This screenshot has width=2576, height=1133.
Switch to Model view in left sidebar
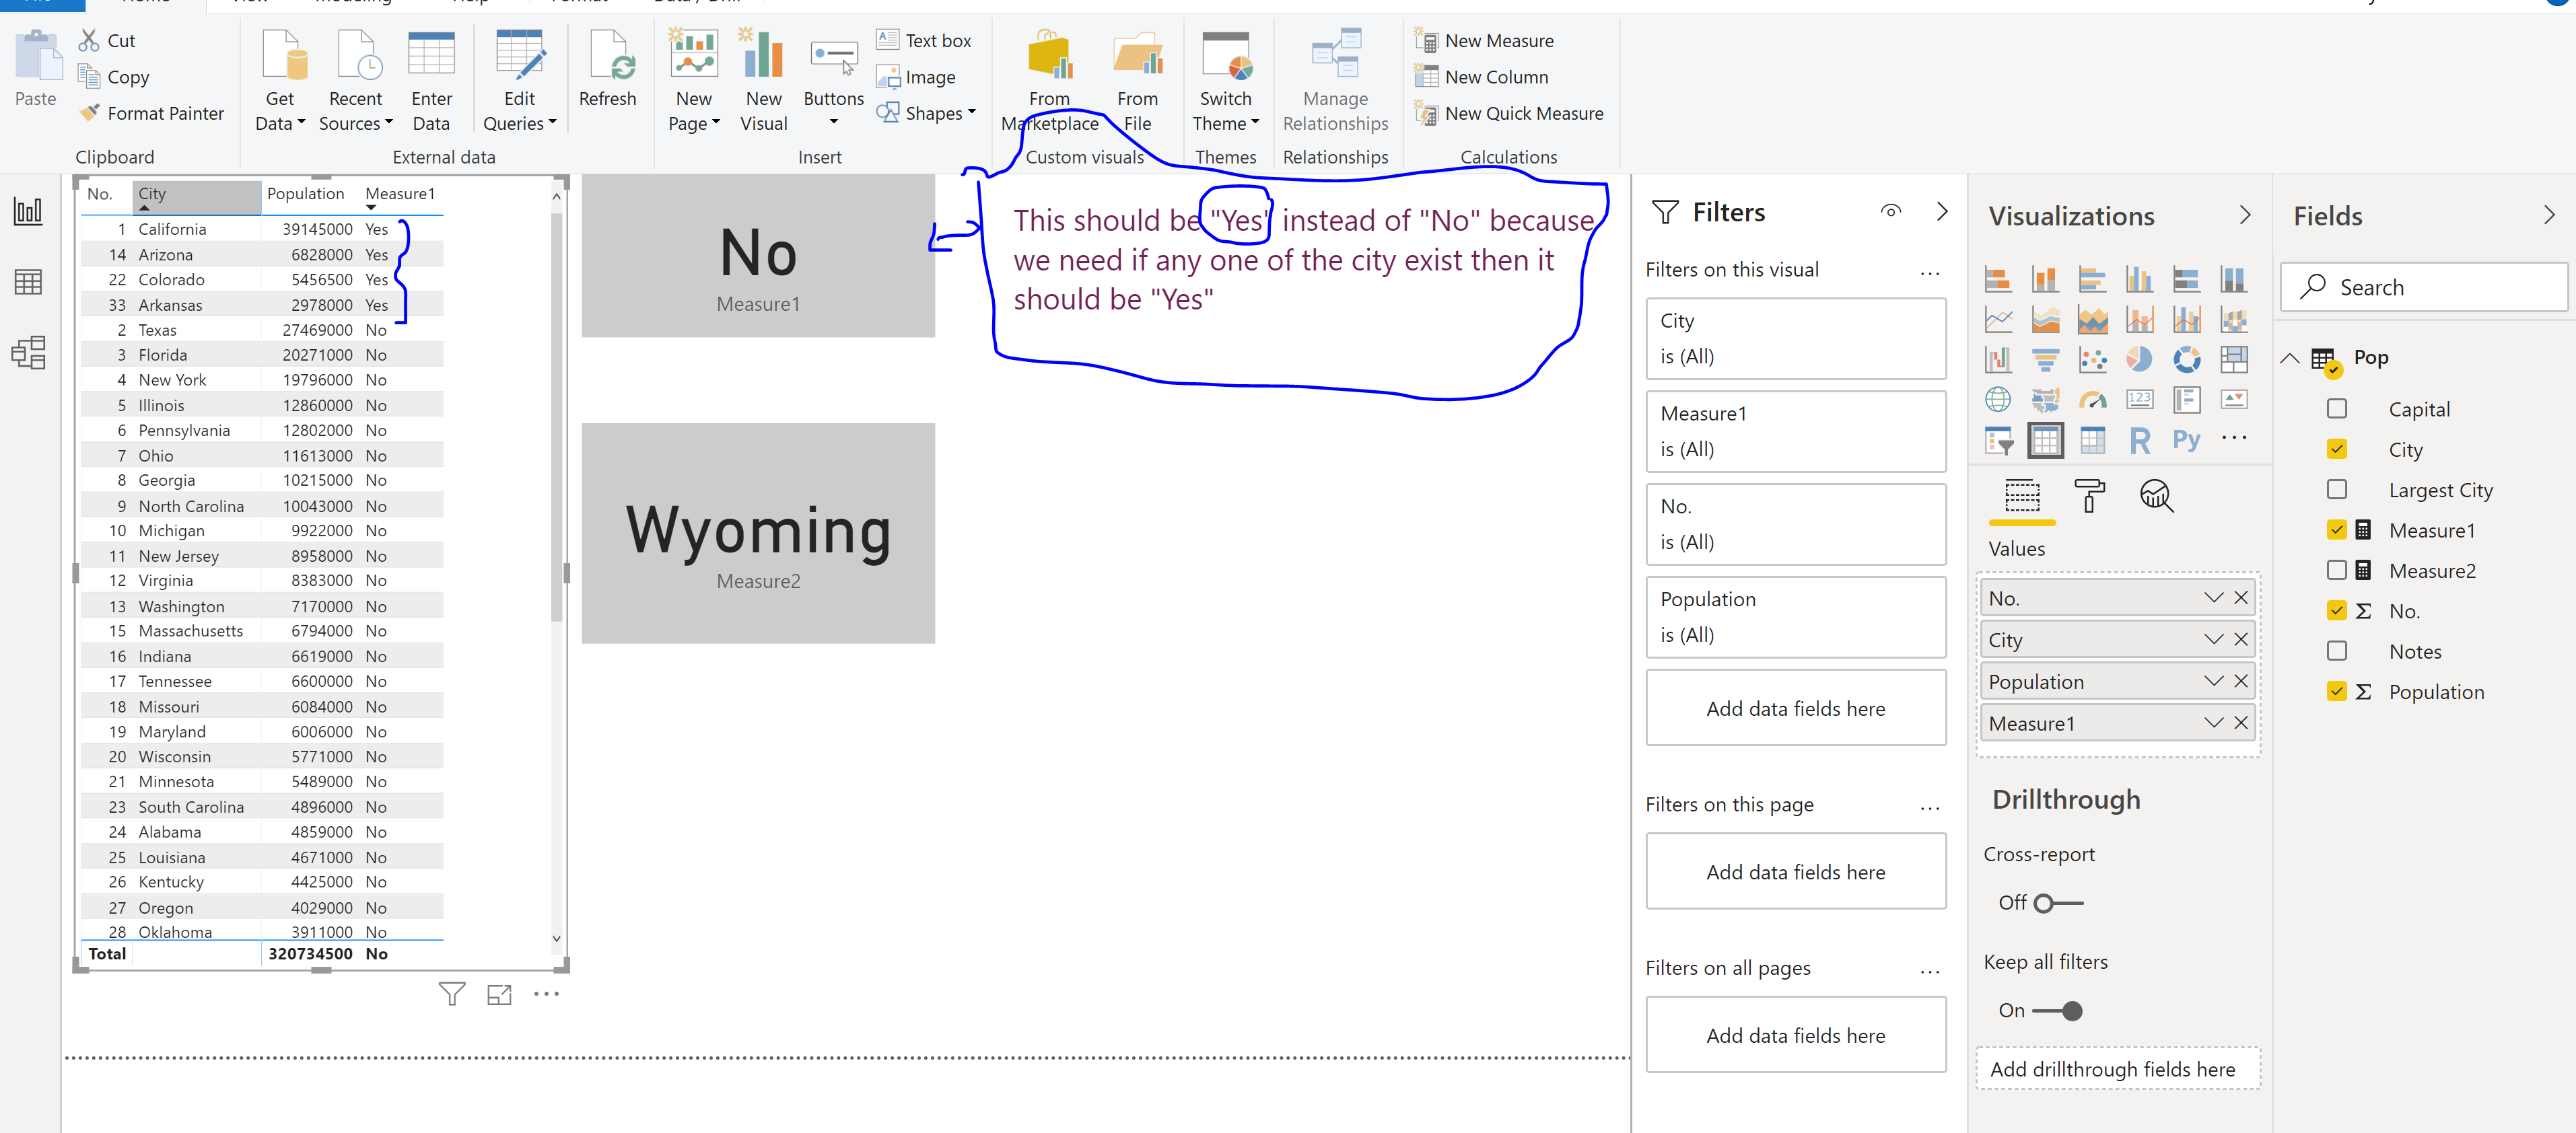coord(28,352)
